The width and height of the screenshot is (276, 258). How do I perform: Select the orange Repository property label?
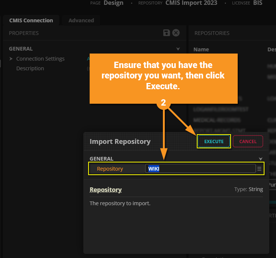tap(110, 169)
